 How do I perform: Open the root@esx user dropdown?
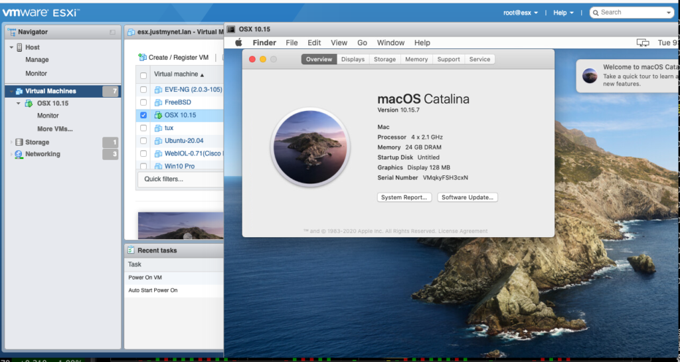coord(521,13)
